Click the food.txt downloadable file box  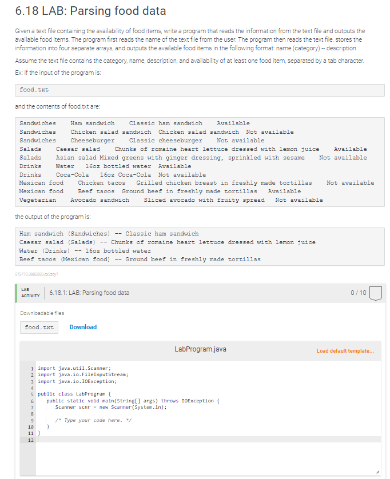click(x=39, y=328)
